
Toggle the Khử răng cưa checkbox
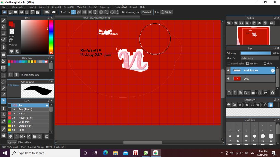[124, 12]
